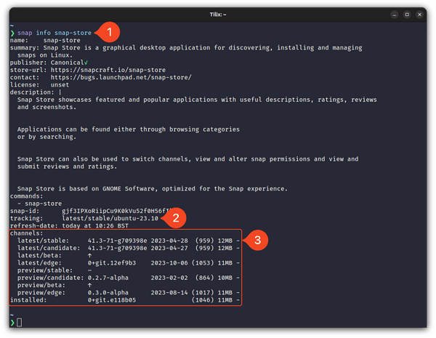This screenshot has width=436, height=338.
Task: Click text 'Snap Store is based on GNOME Software'
Action: click(86, 188)
